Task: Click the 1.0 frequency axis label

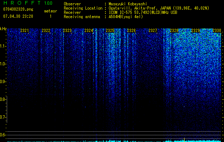Action: coord(2,64)
